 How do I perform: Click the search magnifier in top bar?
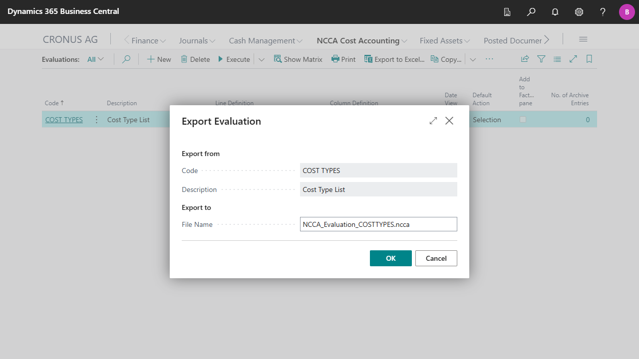pos(531,12)
